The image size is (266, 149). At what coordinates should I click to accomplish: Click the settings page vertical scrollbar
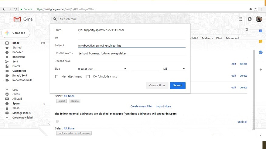point(254,90)
